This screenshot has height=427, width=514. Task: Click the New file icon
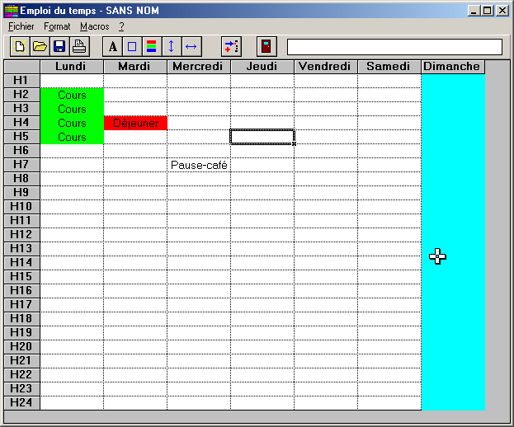pyautogui.click(x=19, y=46)
